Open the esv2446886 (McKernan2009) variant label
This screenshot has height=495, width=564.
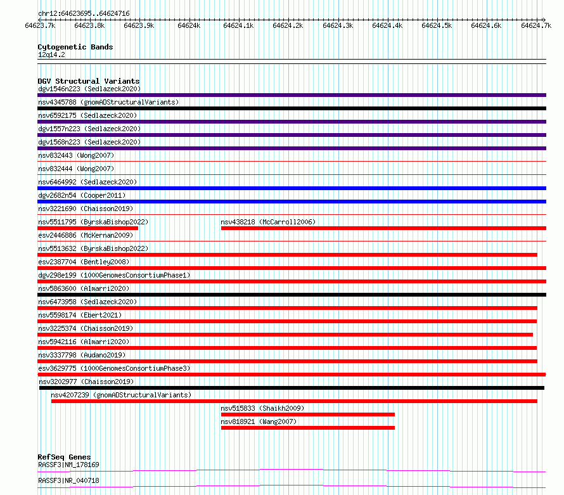click(x=86, y=235)
